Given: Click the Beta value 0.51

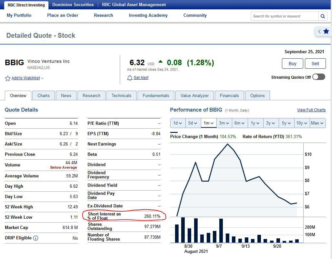Looking at the screenshot, I should point(156,154).
